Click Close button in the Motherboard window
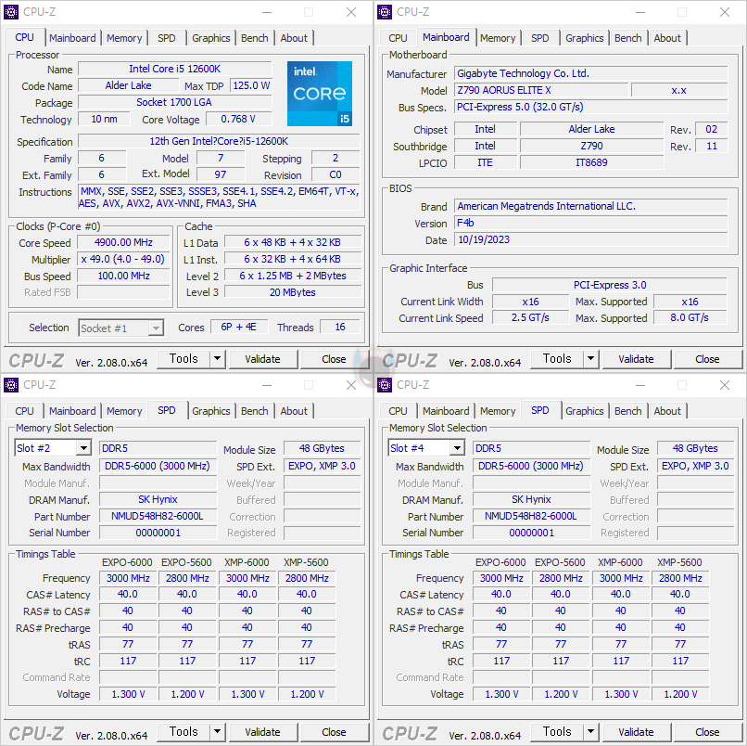The image size is (747, 746). [x=707, y=359]
